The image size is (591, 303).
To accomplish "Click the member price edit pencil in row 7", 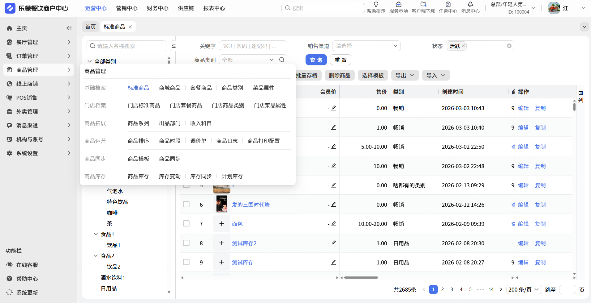I will pyautogui.click(x=334, y=224).
